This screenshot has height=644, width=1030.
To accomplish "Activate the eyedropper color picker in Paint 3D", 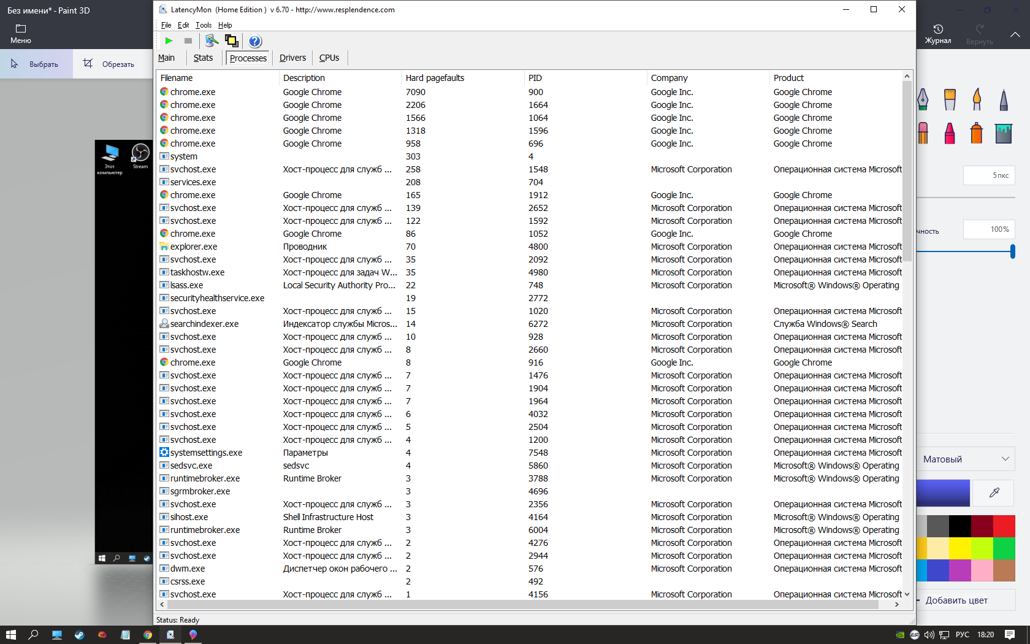I will (994, 493).
